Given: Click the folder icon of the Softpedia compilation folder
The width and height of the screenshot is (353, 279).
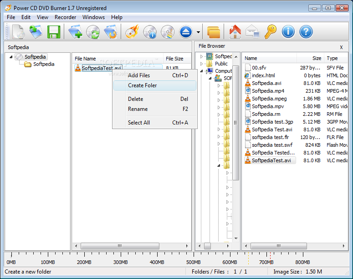Looking at the screenshot, I should tap(28, 65).
